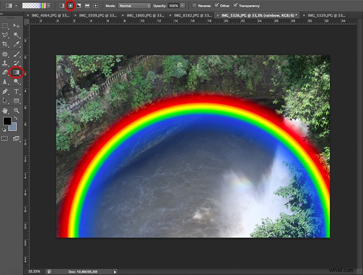
Task: Select the Sharpen tool
Action: [x=5, y=81]
